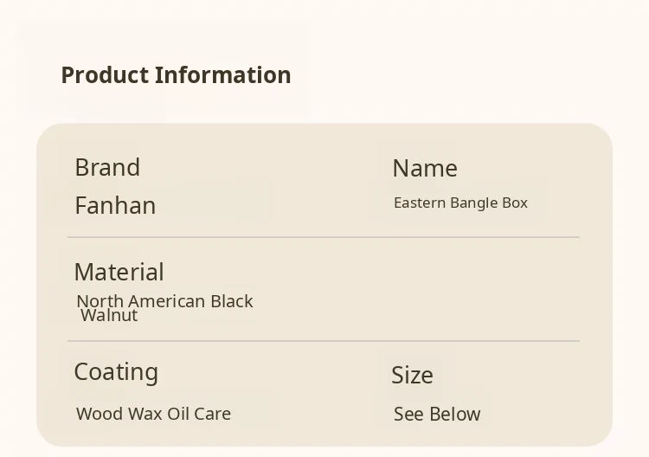Image resolution: width=649 pixels, height=457 pixels.
Task: Click the divider line below the Brand row
Action: [324, 236]
